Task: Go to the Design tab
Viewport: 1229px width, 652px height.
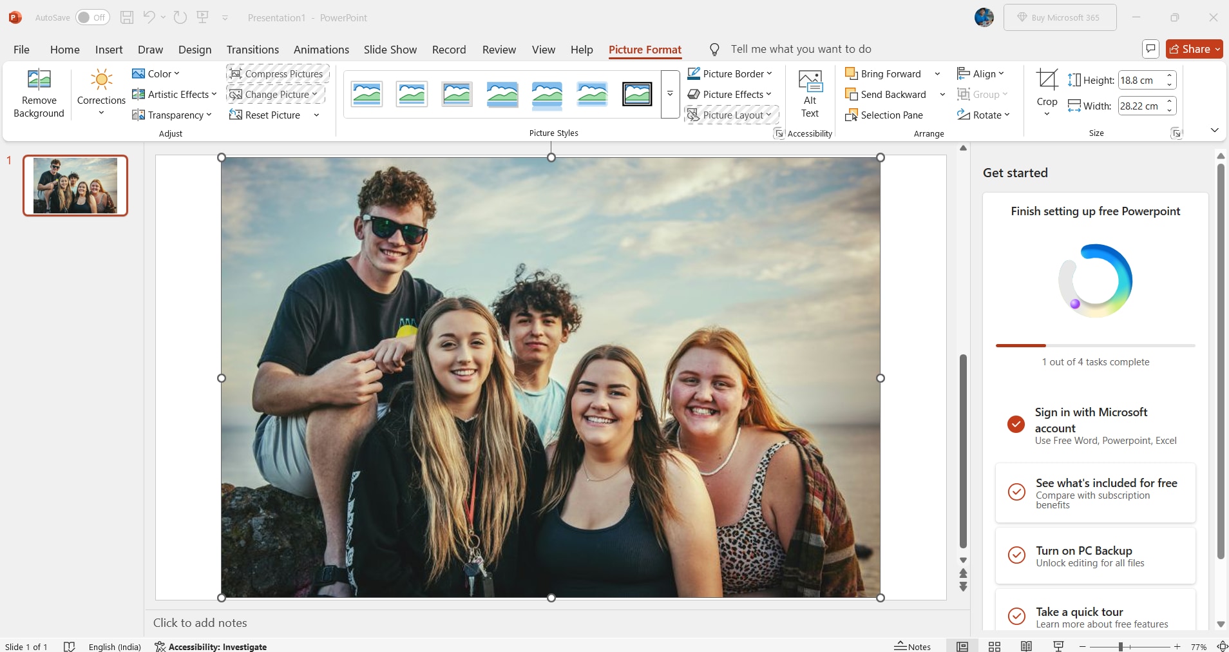Action: 195,50
